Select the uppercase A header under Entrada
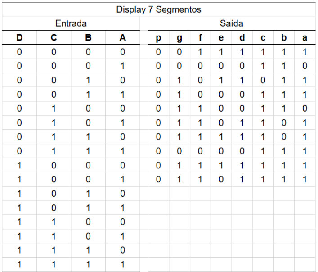Viewport: 318px width, 272px height. tap(123, 38)
